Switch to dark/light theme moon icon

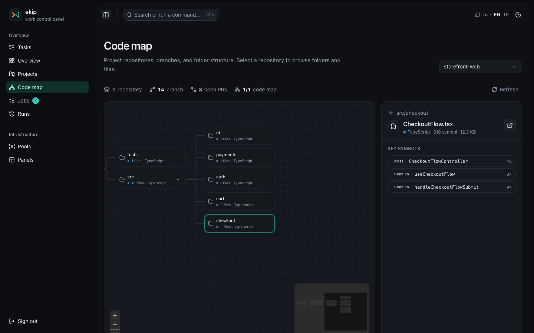tap(518, 15)
